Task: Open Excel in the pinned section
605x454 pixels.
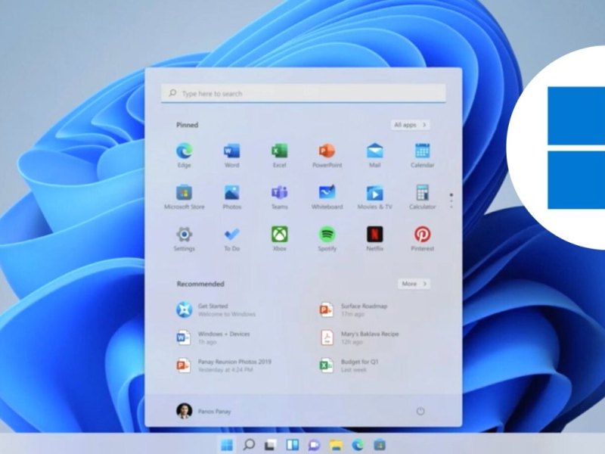Action: [x=279, y=155]
